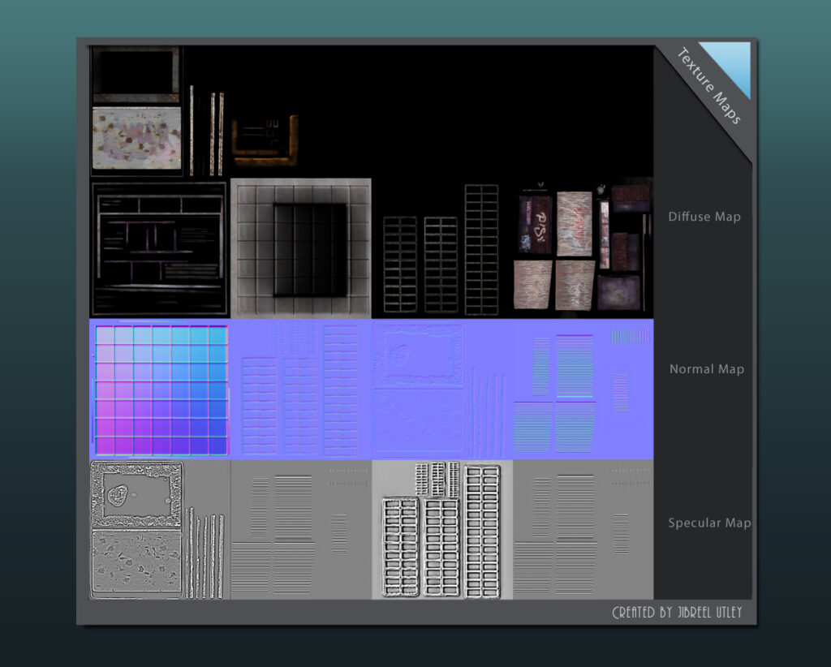Click the blue triangle in the corner
The width and height of the screenshot is (831, 667).
tap(732, 63)
